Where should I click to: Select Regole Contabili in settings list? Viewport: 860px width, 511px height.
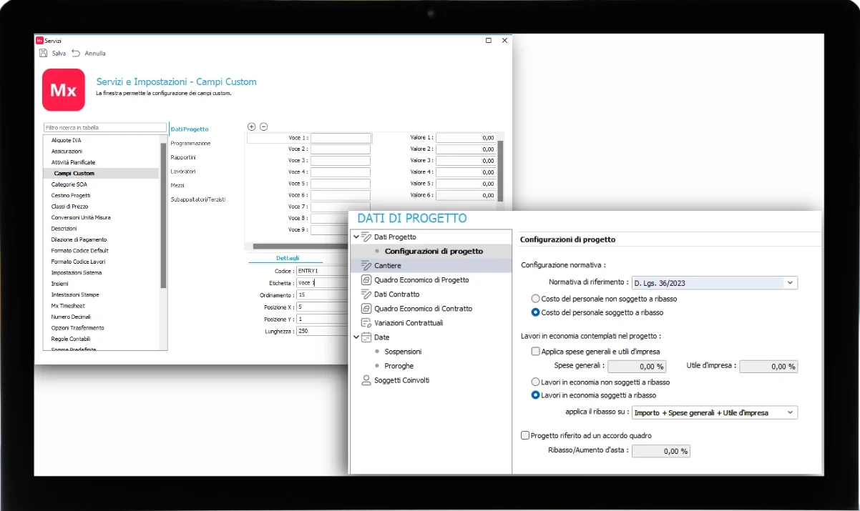pyautogui.click(x=71, y=339)
